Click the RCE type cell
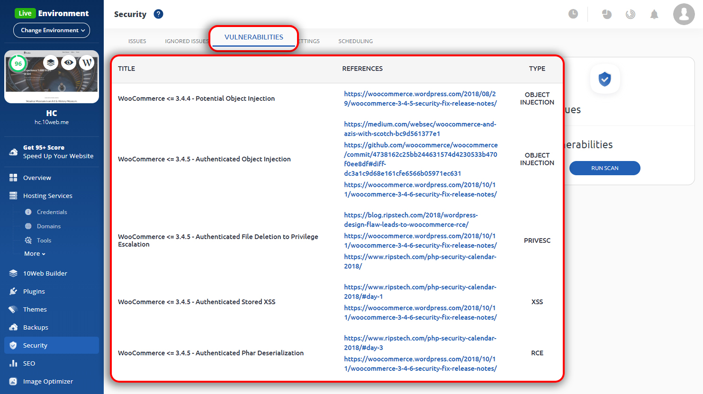Screen dimensions: 703x394 click(537, 353)
